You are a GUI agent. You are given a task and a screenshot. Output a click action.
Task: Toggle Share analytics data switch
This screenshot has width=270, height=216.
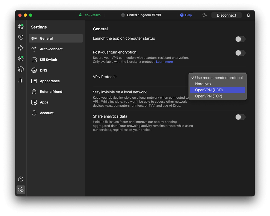pos(240,117)
